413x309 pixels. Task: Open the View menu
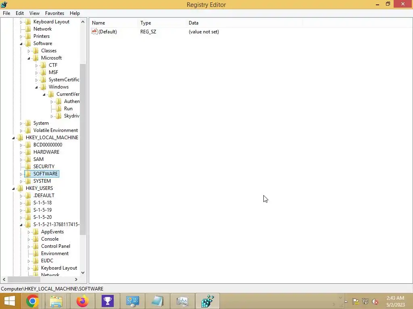(34, 13)
